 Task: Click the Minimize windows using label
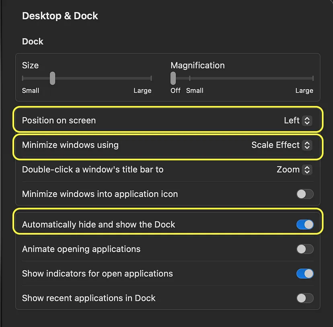[70, 145]
